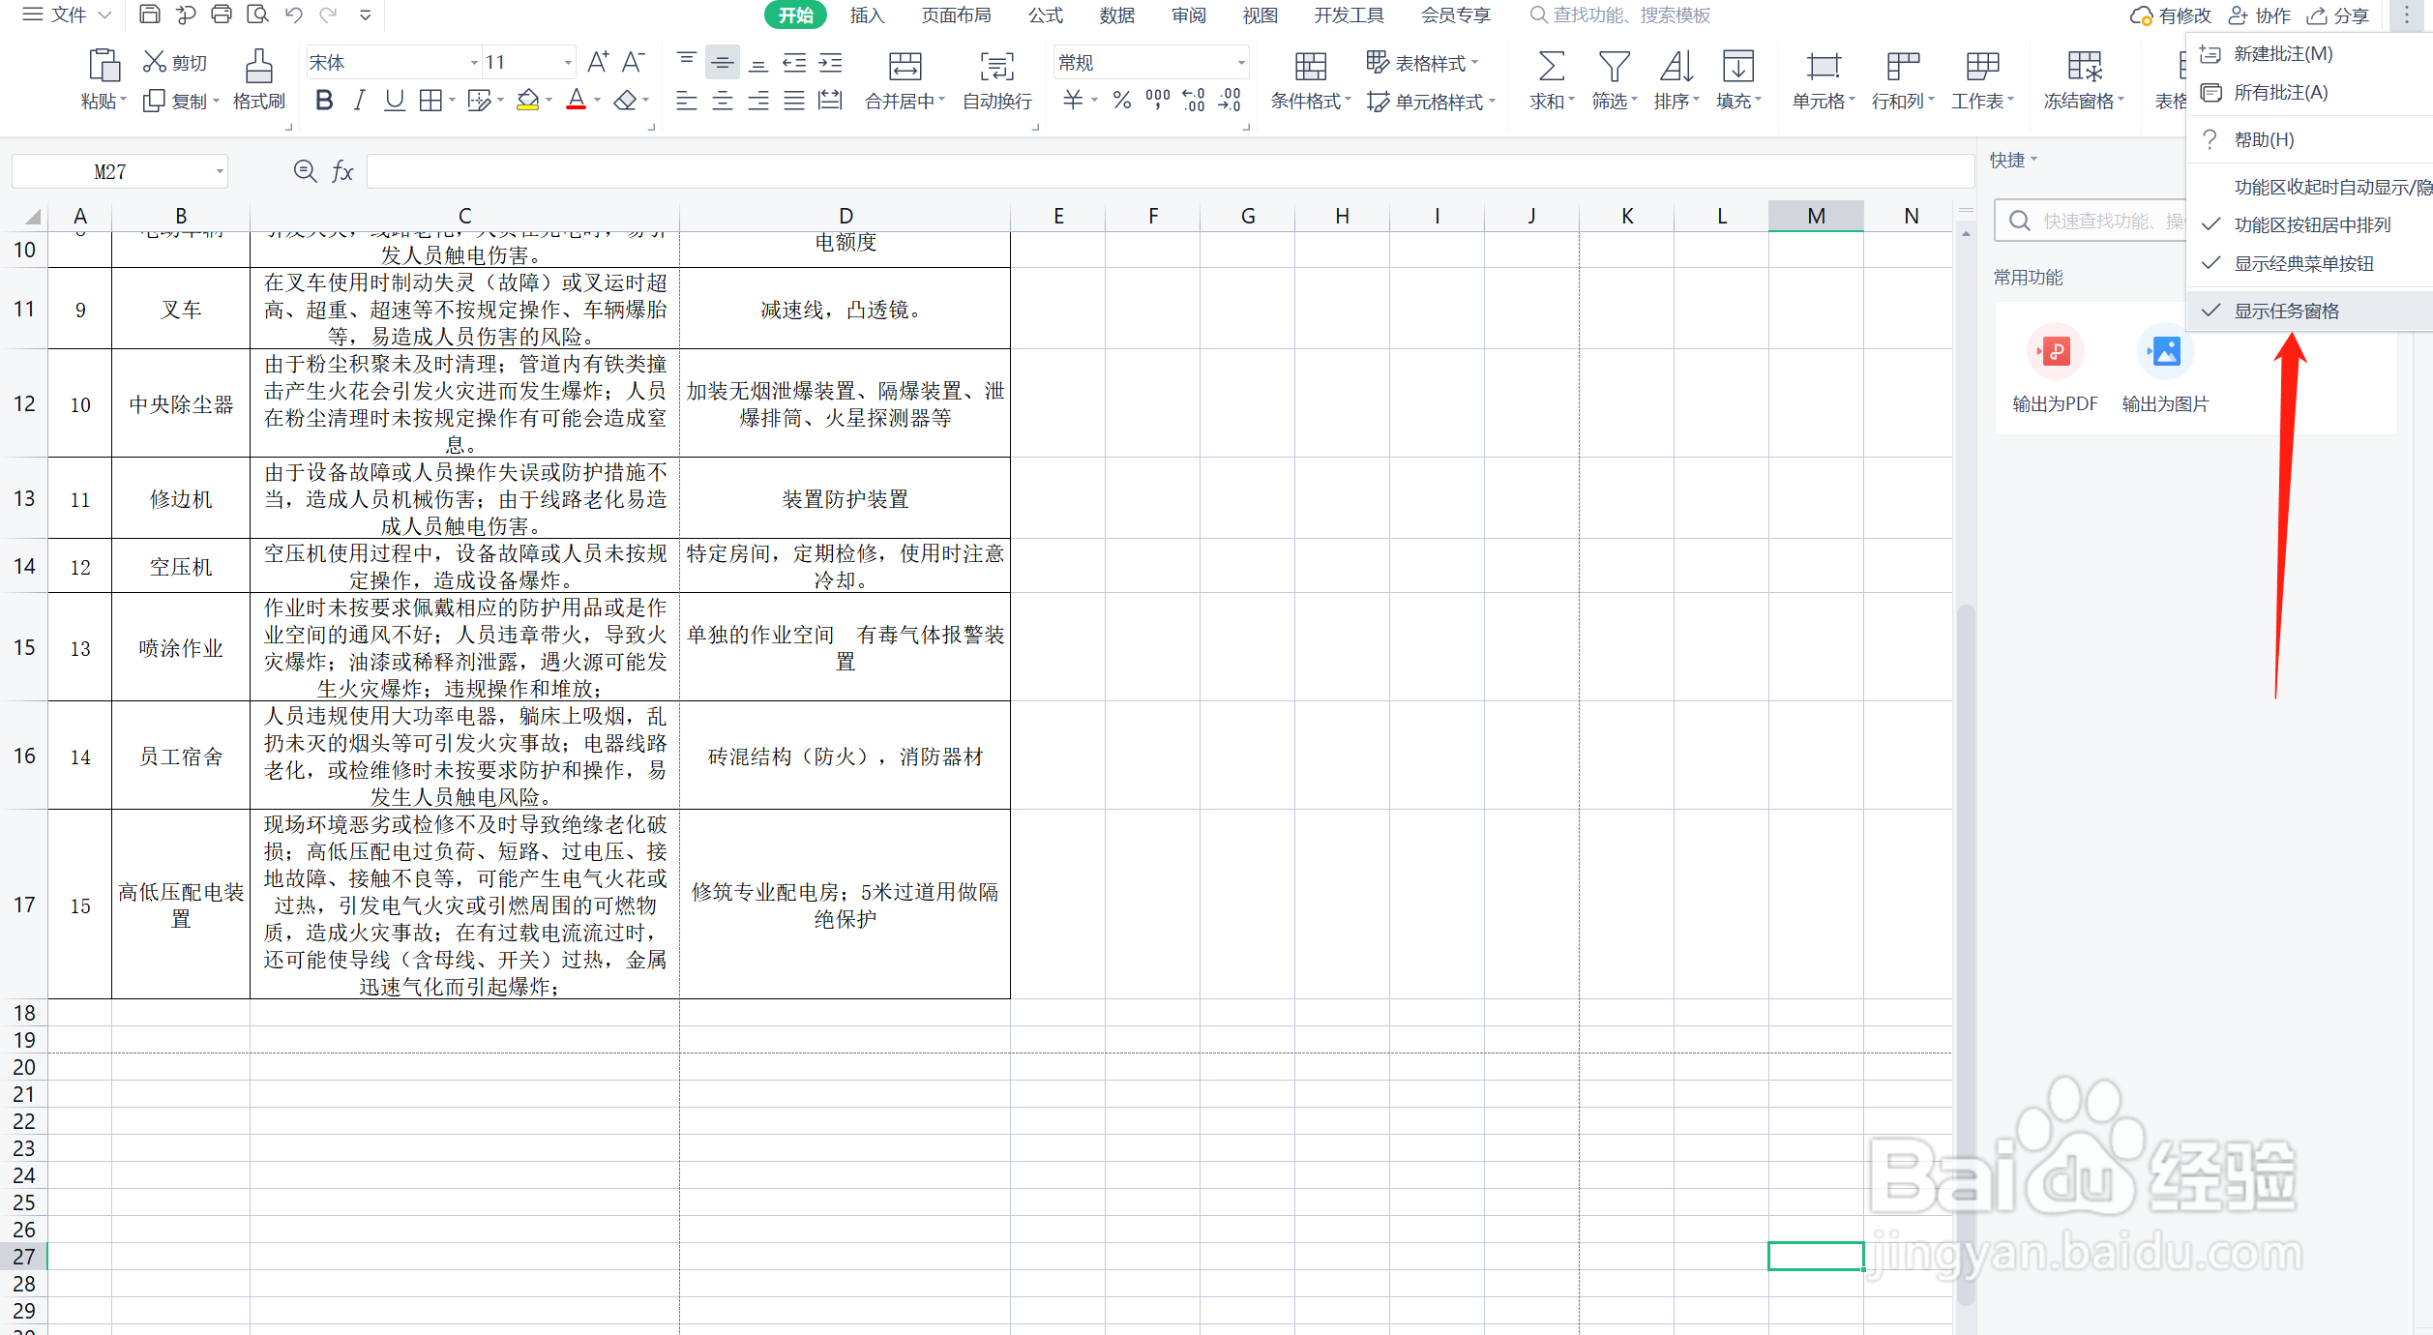Apply the 格式刷 format painter

[x=258, y=79]
